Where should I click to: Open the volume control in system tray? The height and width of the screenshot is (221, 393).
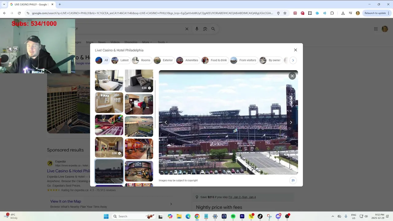click(x=366, y=216)
